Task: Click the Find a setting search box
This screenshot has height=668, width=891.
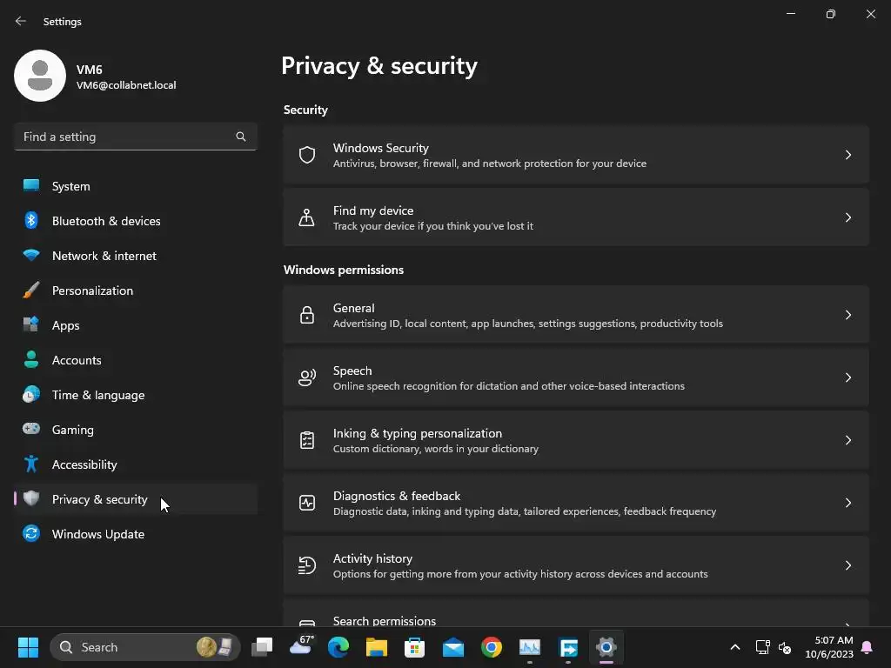Action: (x=135, y=137)
